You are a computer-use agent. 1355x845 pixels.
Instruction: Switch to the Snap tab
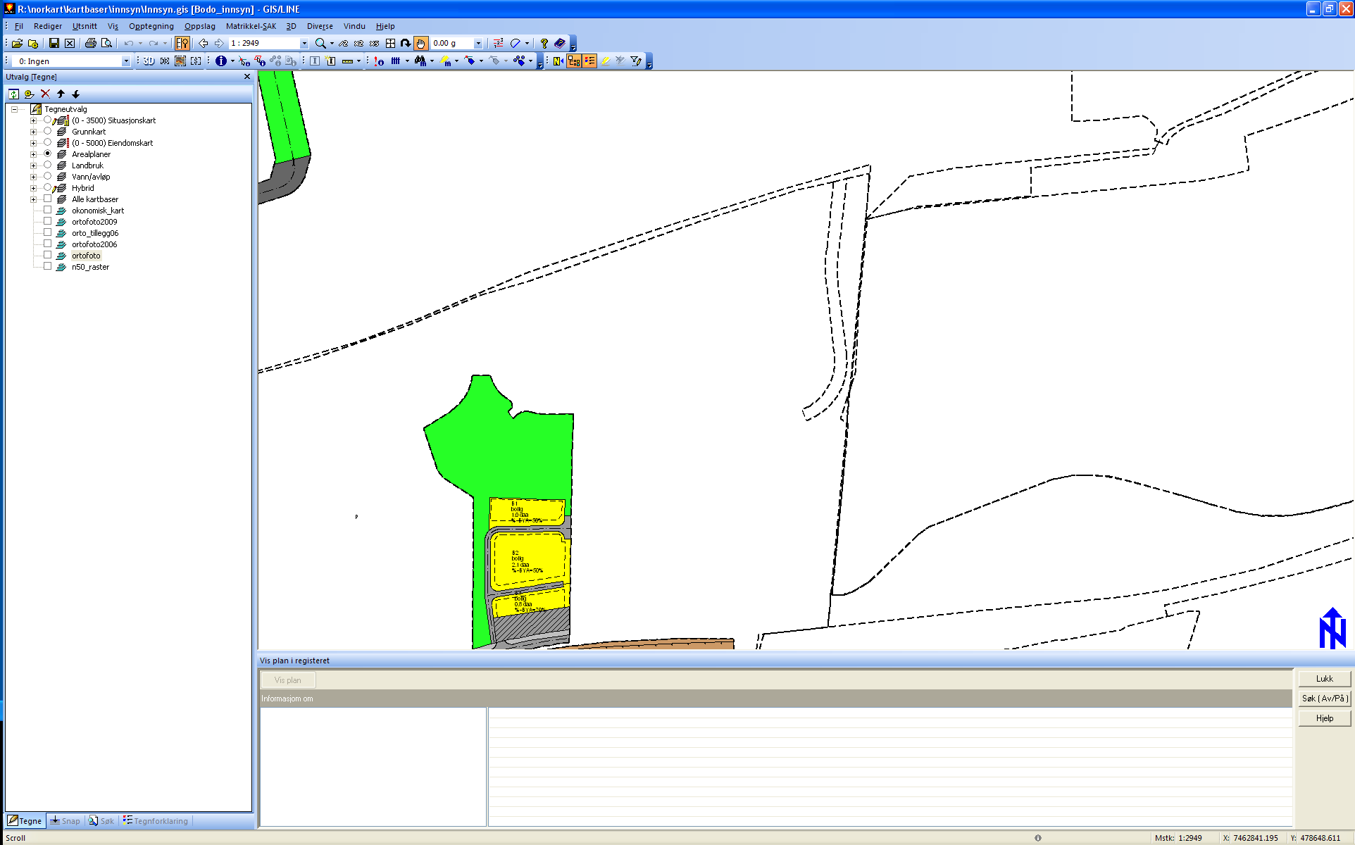[65, 821]
